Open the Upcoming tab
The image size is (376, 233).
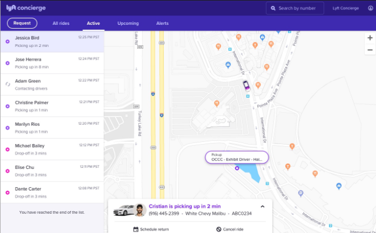128,24
